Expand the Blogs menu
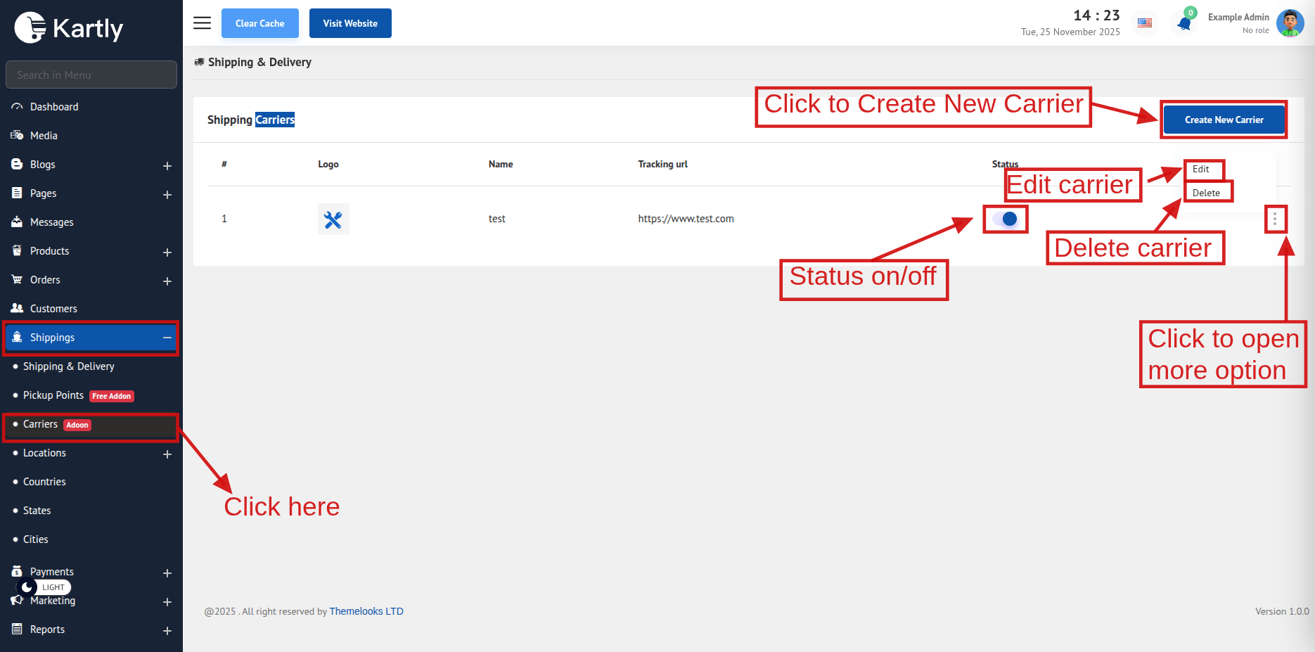Viewport: 1315px width, 652px height. point(167,166)
